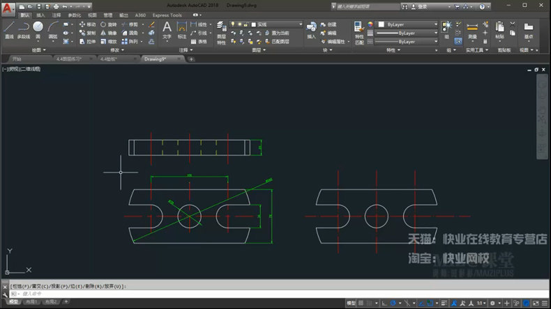The height and width of the screenshot is (309, 551).
Task: Select the Polyline (多段线) tool
Action: [24, 29]
